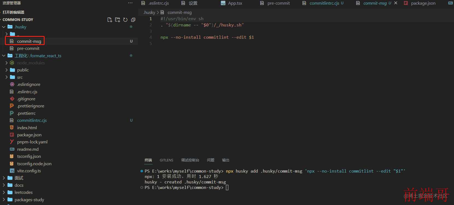This screenshot has width=454, height=205.
Task: Collapse the COMMON-STUDY workspace section
Action: [18, 20]
